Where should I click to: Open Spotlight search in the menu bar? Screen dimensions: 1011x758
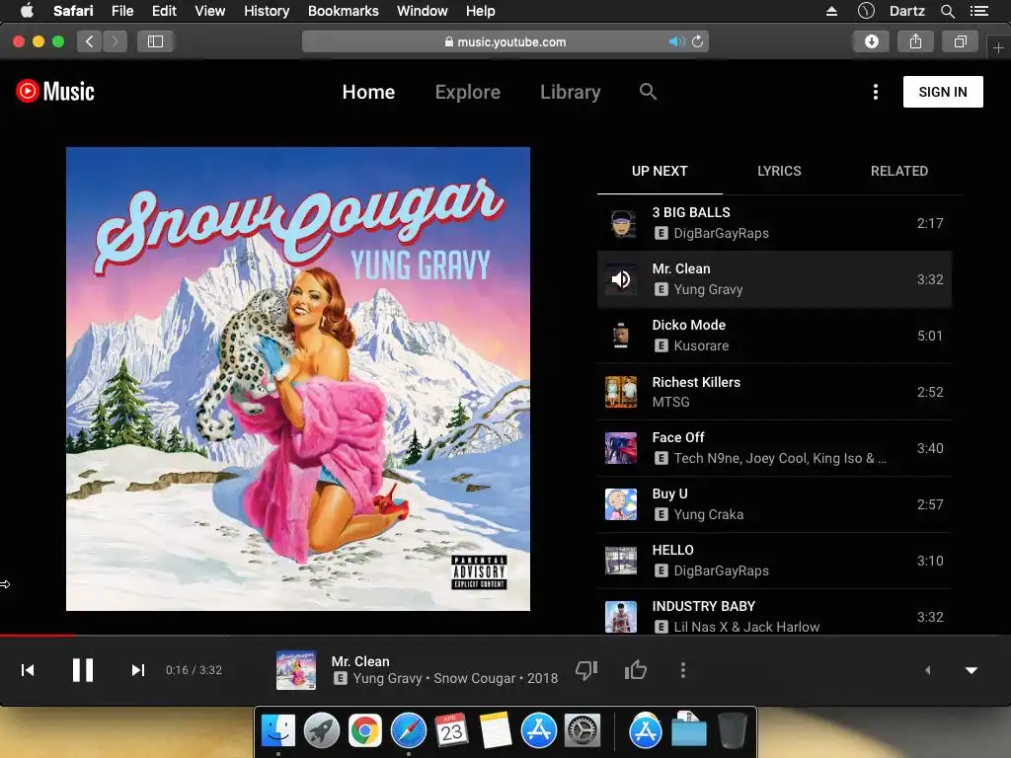(x=947, y=11)
